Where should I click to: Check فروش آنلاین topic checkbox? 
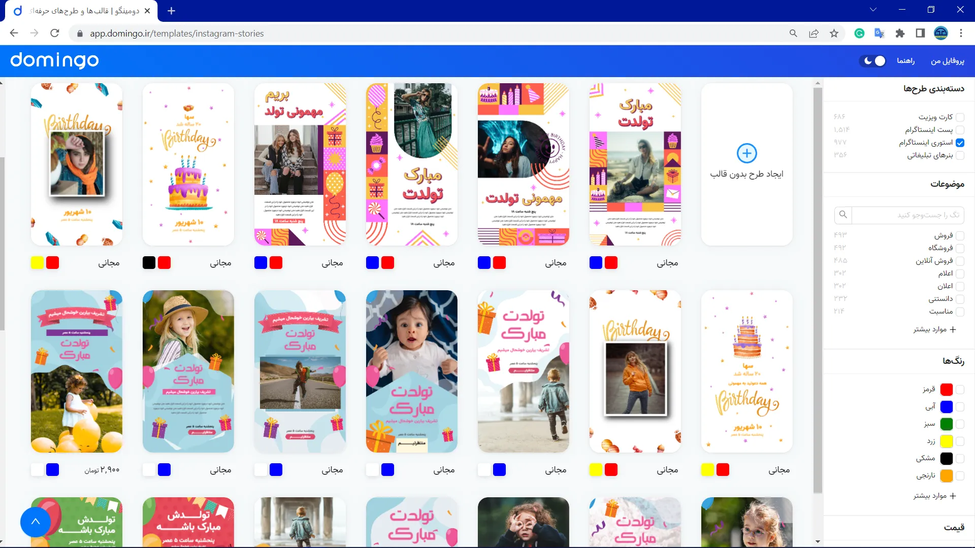point(960,261)
